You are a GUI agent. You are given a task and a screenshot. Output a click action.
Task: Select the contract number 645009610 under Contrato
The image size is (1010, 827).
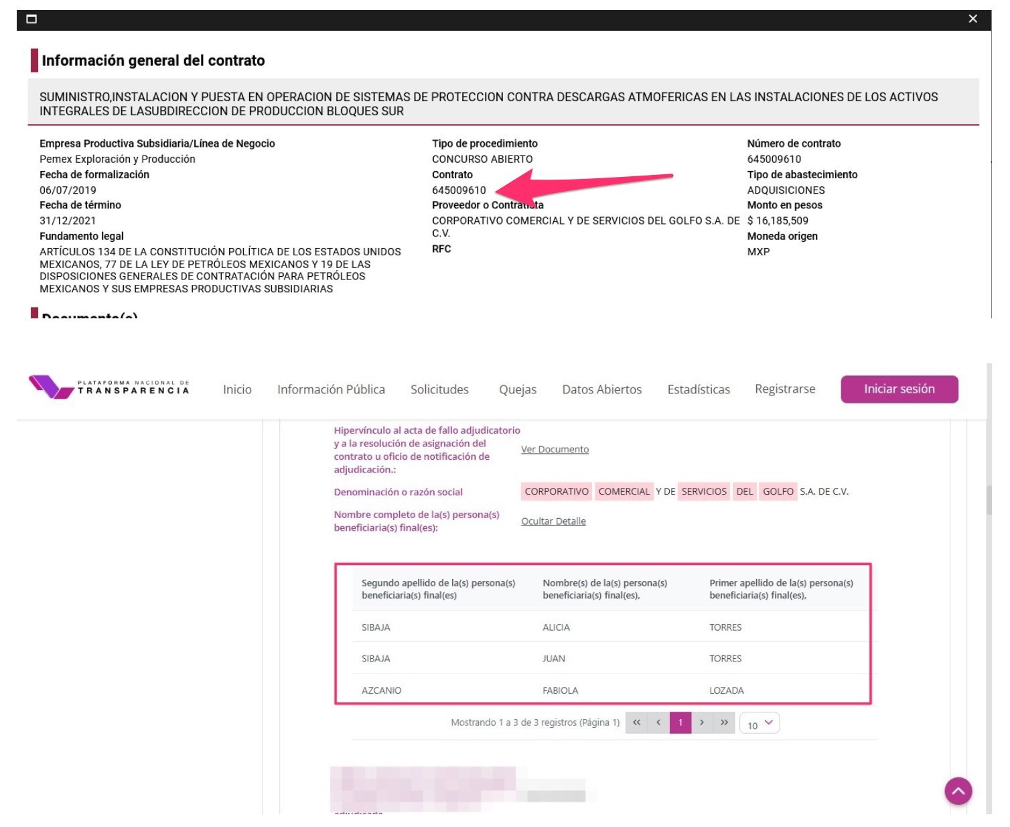(x=459, y=190)
